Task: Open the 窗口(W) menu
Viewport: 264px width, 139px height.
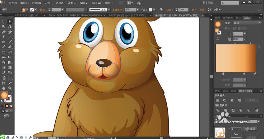Action: pos(96,3)
